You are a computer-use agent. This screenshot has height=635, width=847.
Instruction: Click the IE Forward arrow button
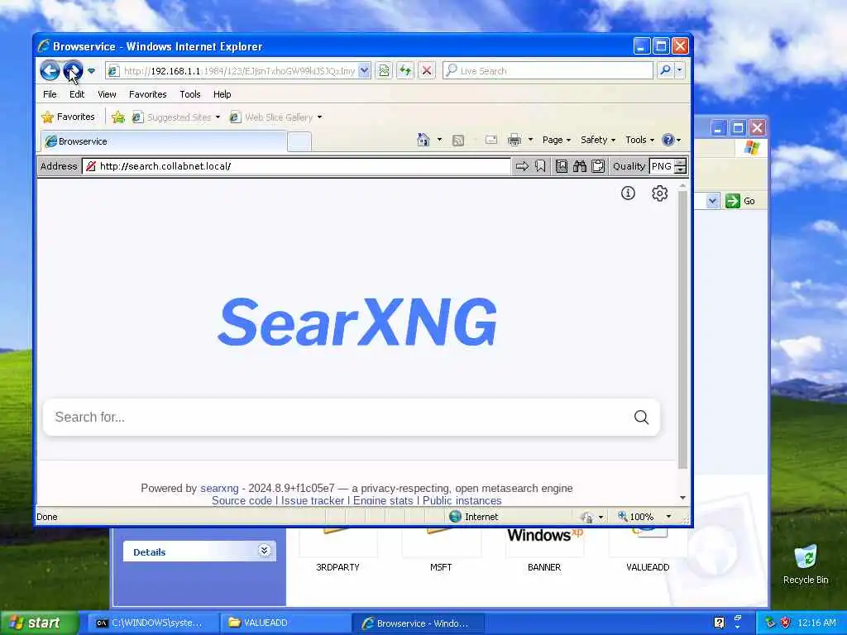[73, 71]
